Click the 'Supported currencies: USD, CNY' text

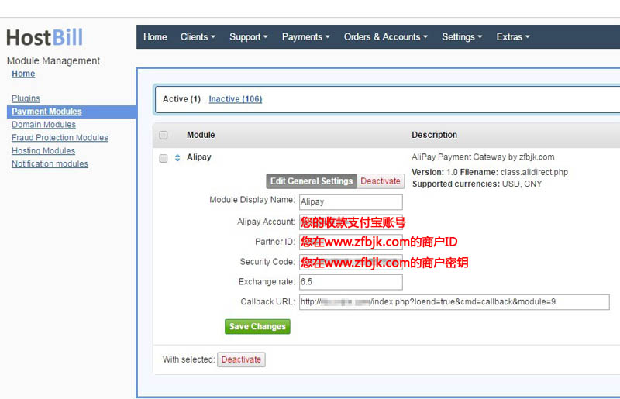[477, 184]
